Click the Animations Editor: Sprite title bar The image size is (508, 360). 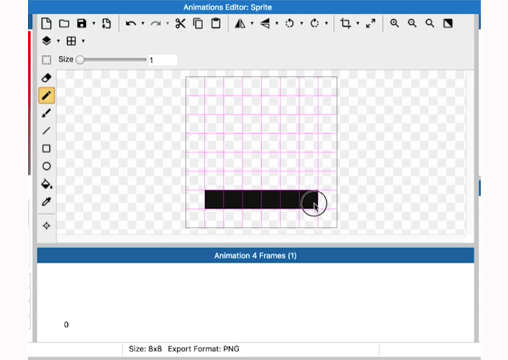[254, 7]
